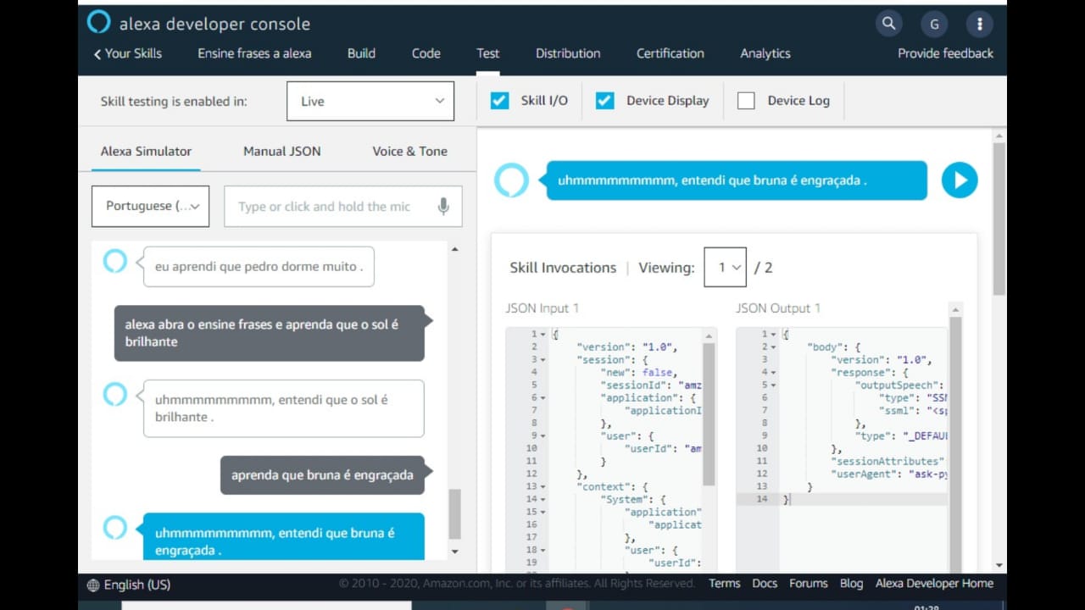The image size is (1085, 610).
Task: Click the Forums link in the footer
Action: pyautogui.click(x=808, y=584)
